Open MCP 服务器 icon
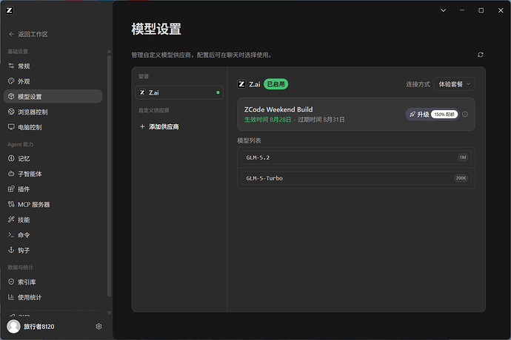 click(x=11, y=204)
